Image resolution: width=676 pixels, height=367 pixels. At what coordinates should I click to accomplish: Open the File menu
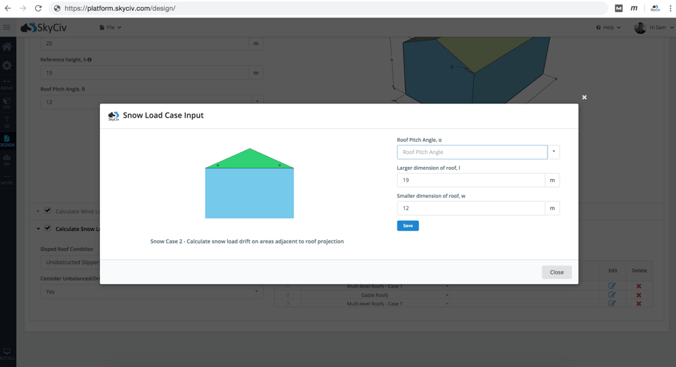pyautogui.click(x=110, y=28)
